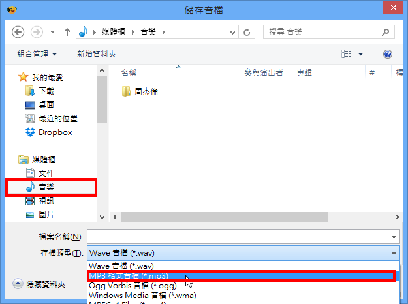Open the 存檔類型 file type combo box

point(243,253)
